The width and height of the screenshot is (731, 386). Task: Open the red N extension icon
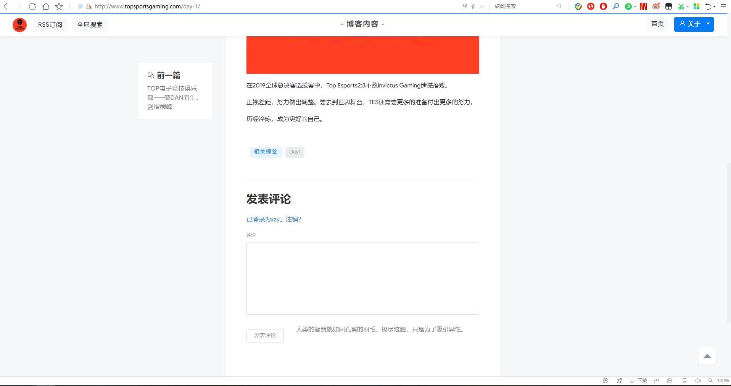click(643, 6)
